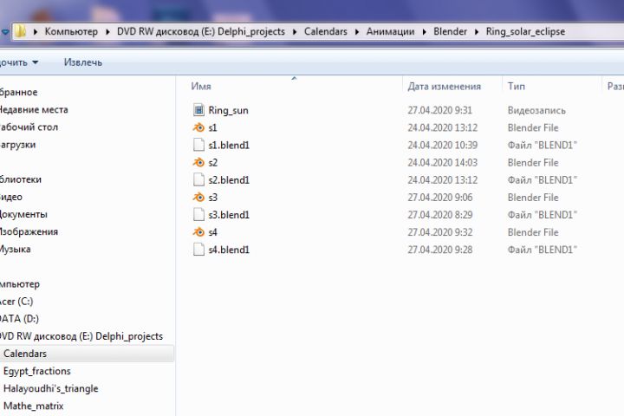Select the s1.blend1 file name
The width and height of the screenshot is (624, 416).
point(229,145)
